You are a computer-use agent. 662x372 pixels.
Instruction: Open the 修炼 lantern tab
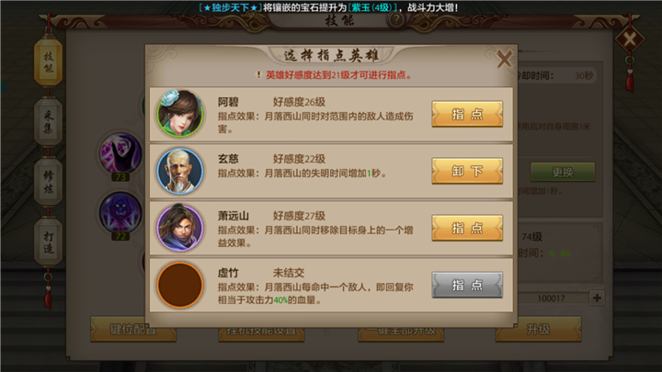coord(48,182)
